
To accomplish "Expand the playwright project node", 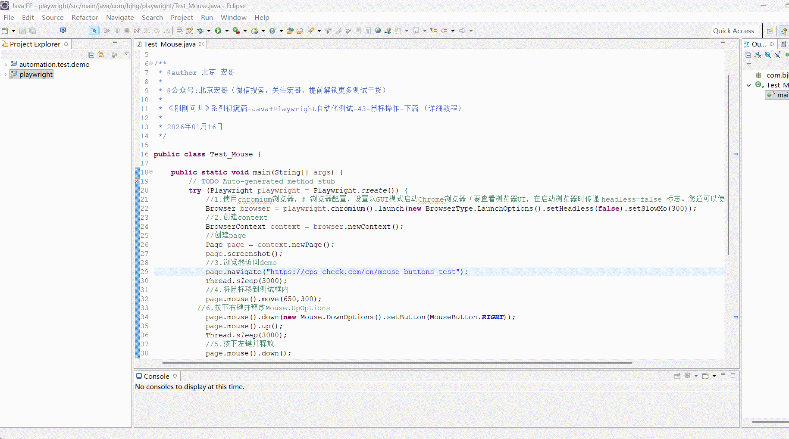I will pos(5,75).
